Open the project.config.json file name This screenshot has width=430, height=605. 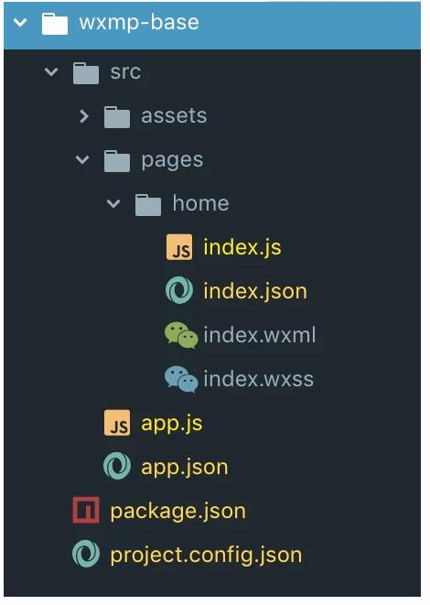207,556
